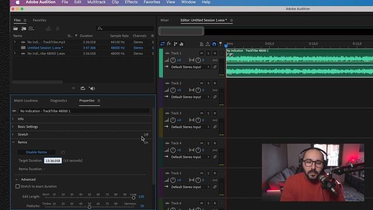Click the marker pin icon near timeline
This screenshot has width=373, height=210.
click(220, 44)
